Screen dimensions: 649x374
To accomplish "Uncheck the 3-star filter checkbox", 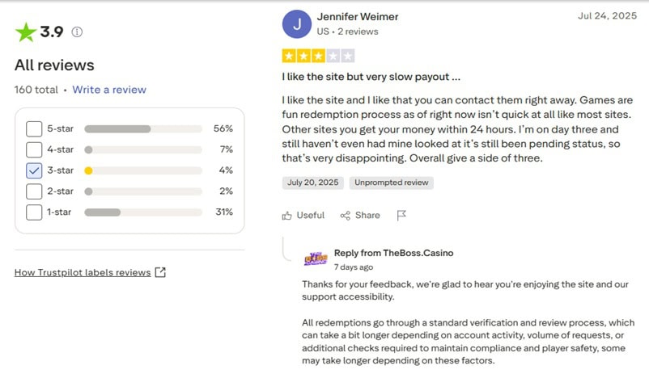I will point(34,170).
